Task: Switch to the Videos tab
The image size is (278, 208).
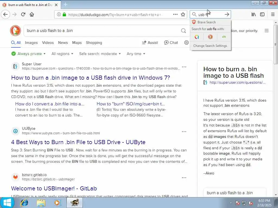Action: [48, 43]
